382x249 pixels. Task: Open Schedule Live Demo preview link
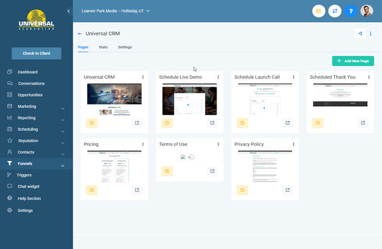point(212,123)
